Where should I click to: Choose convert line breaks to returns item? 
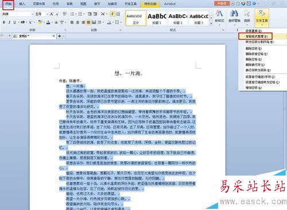tap(258, 70)
